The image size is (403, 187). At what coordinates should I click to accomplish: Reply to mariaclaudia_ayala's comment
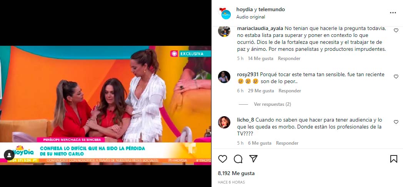coord(289,58)
